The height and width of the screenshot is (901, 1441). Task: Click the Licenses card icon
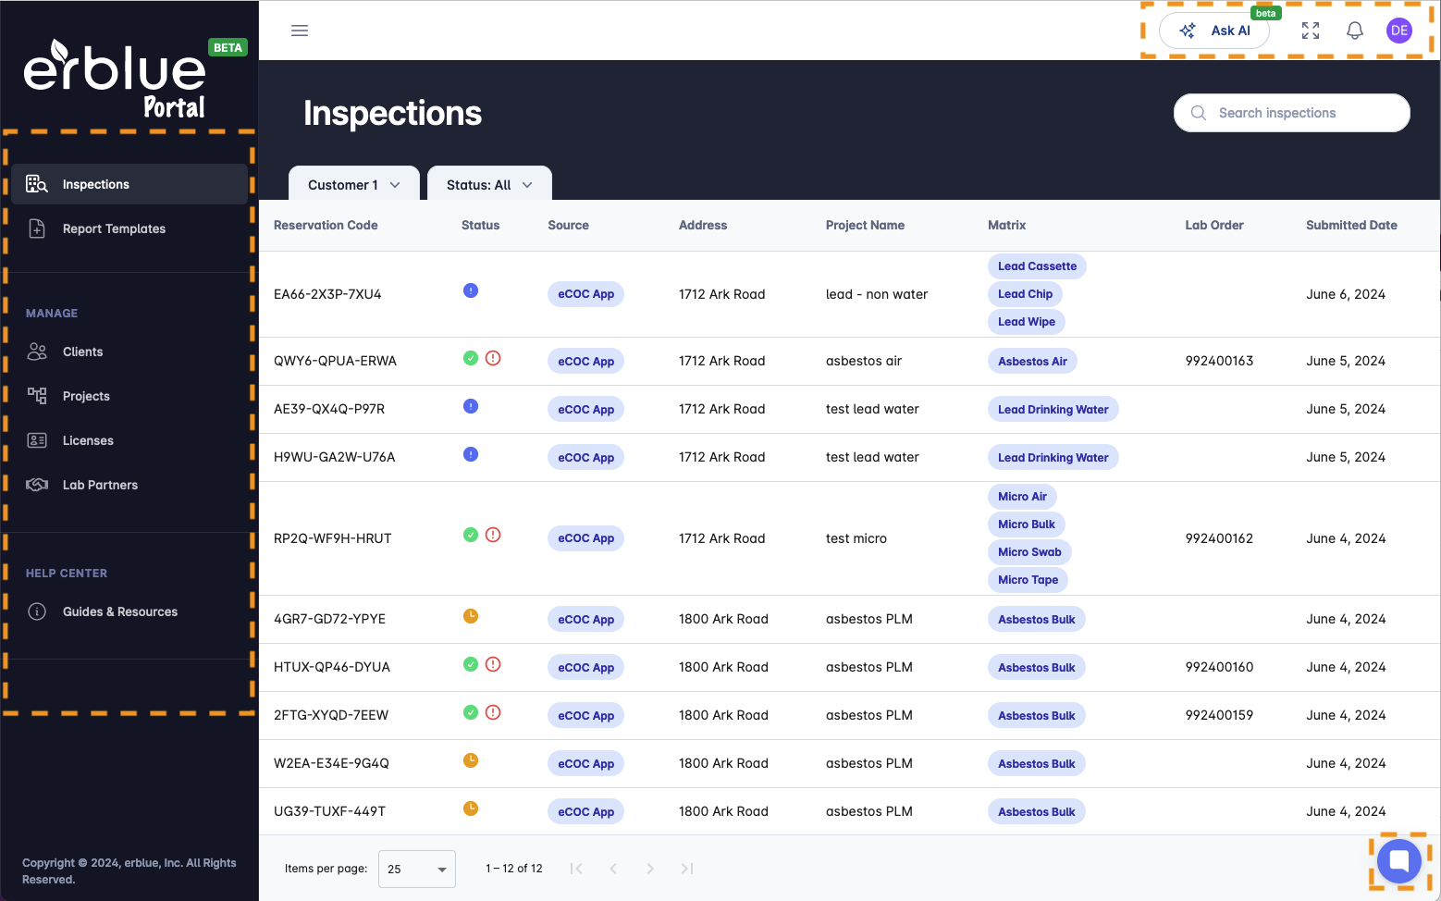pyautogui.click(x=37, y=440)
